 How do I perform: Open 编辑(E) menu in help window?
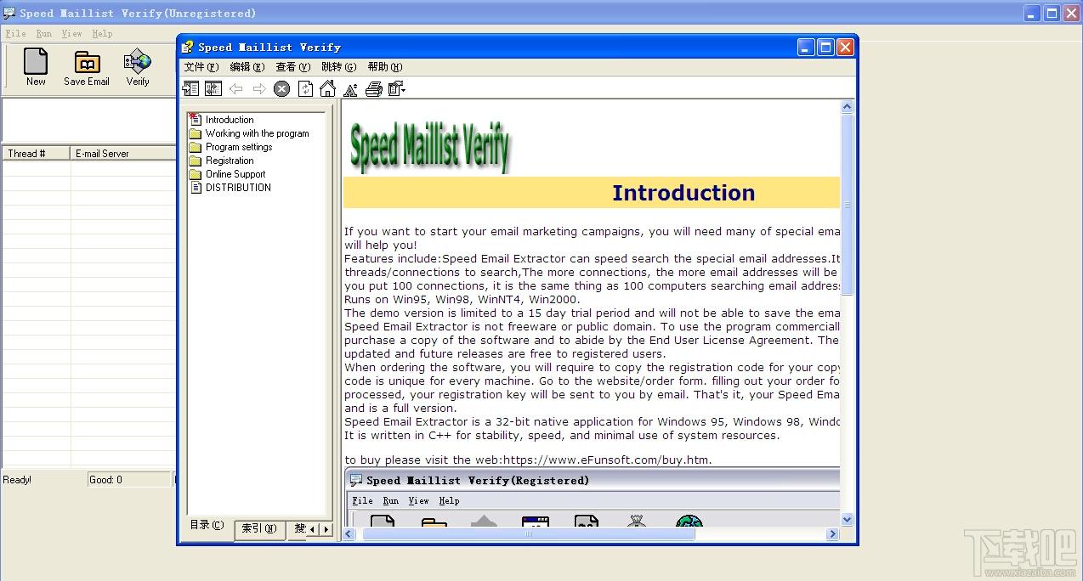247,67
